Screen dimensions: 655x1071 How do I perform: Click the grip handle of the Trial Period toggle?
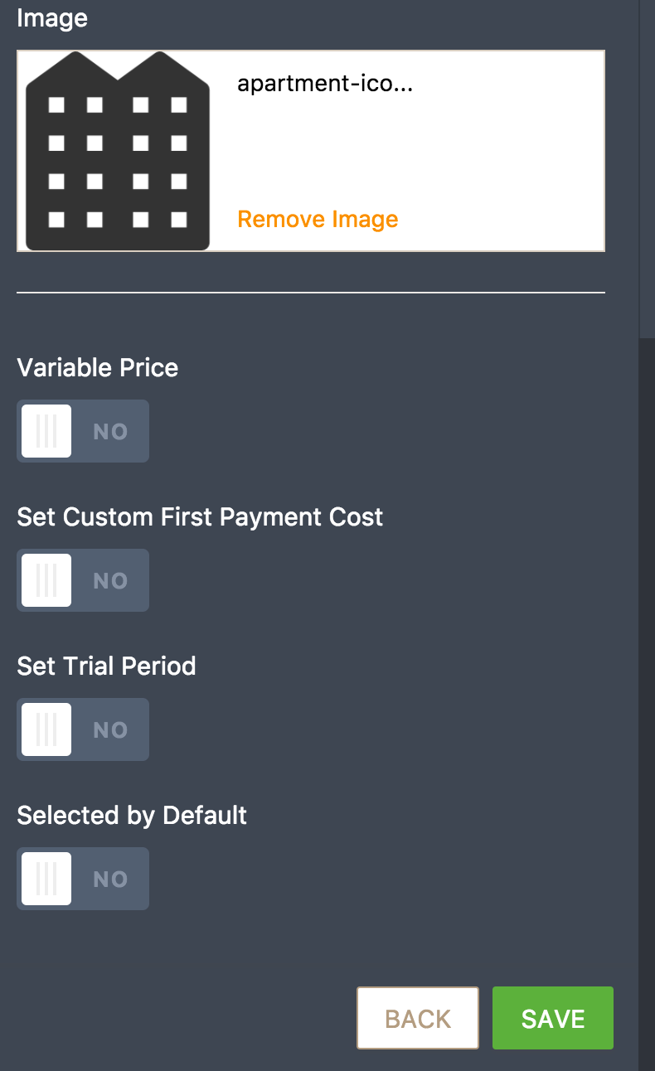tap(46, 729)
